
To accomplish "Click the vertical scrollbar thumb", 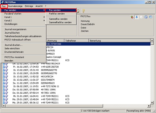I will pyautogui.click(x=152, y=44).
